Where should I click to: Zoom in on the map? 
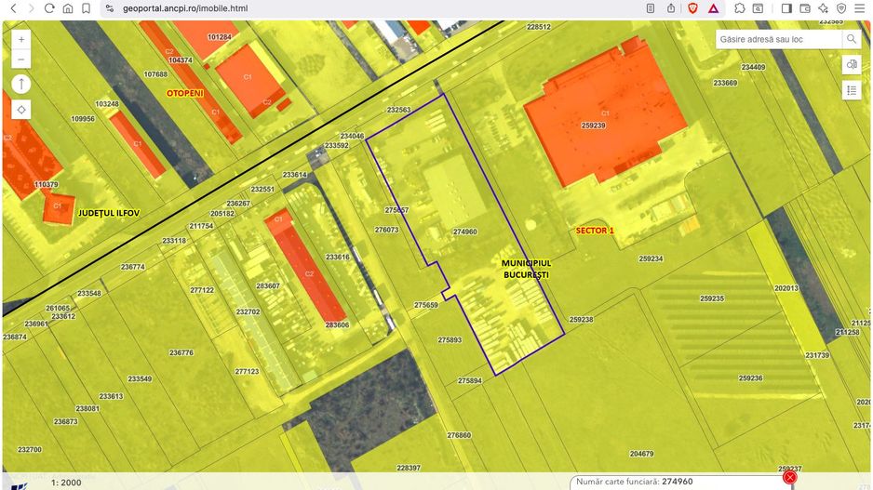pos(21,40)
